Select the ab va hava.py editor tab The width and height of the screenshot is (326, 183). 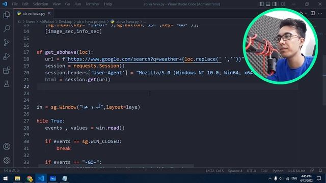click(34, 14)
